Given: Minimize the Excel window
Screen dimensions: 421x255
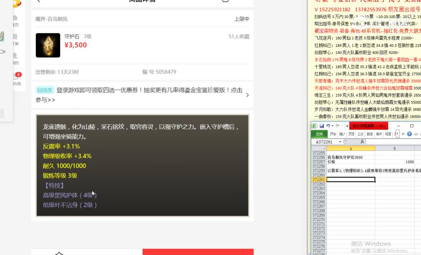Looking at the screenshot, I should coord(398,126).
